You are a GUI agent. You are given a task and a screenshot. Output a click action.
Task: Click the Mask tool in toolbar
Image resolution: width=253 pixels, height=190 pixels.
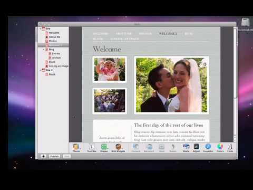click(x=162, y=148)
